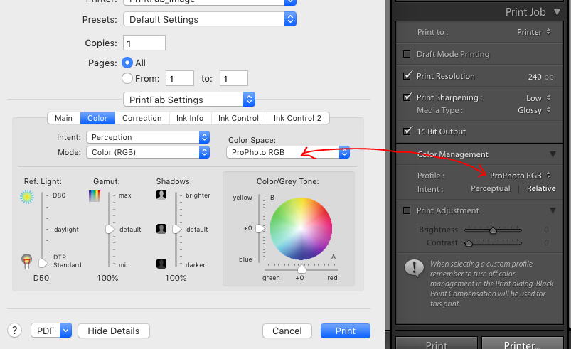Click the help question mark button
The width and height of the screenshot is (571, 349).
(x=14, y=331)
